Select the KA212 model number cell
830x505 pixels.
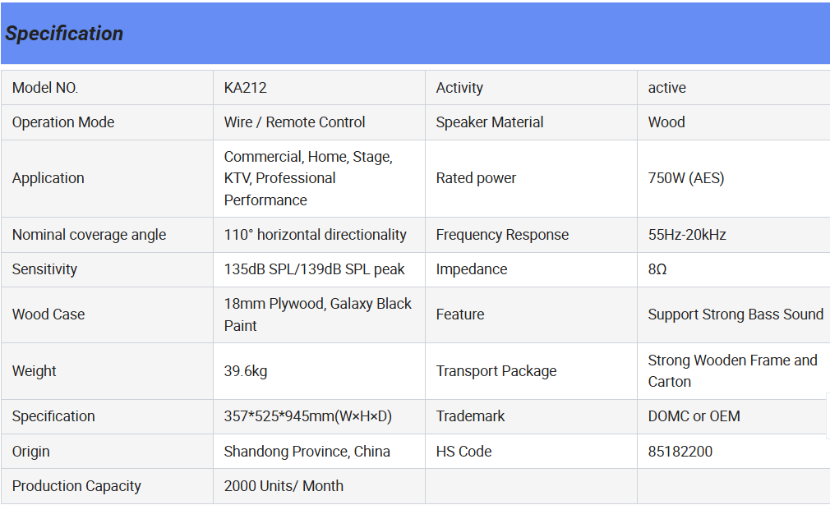[x=245, y=88]
